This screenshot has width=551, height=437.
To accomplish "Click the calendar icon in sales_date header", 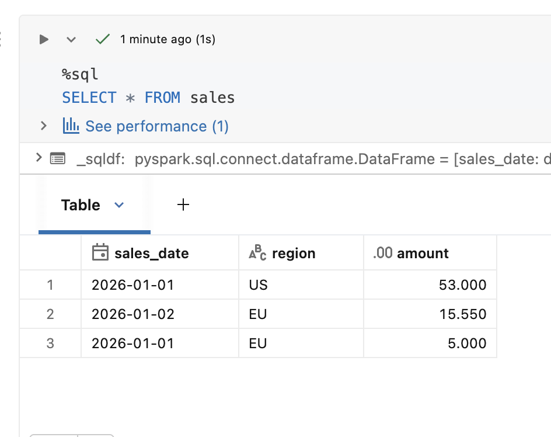I will click(100, 252).
